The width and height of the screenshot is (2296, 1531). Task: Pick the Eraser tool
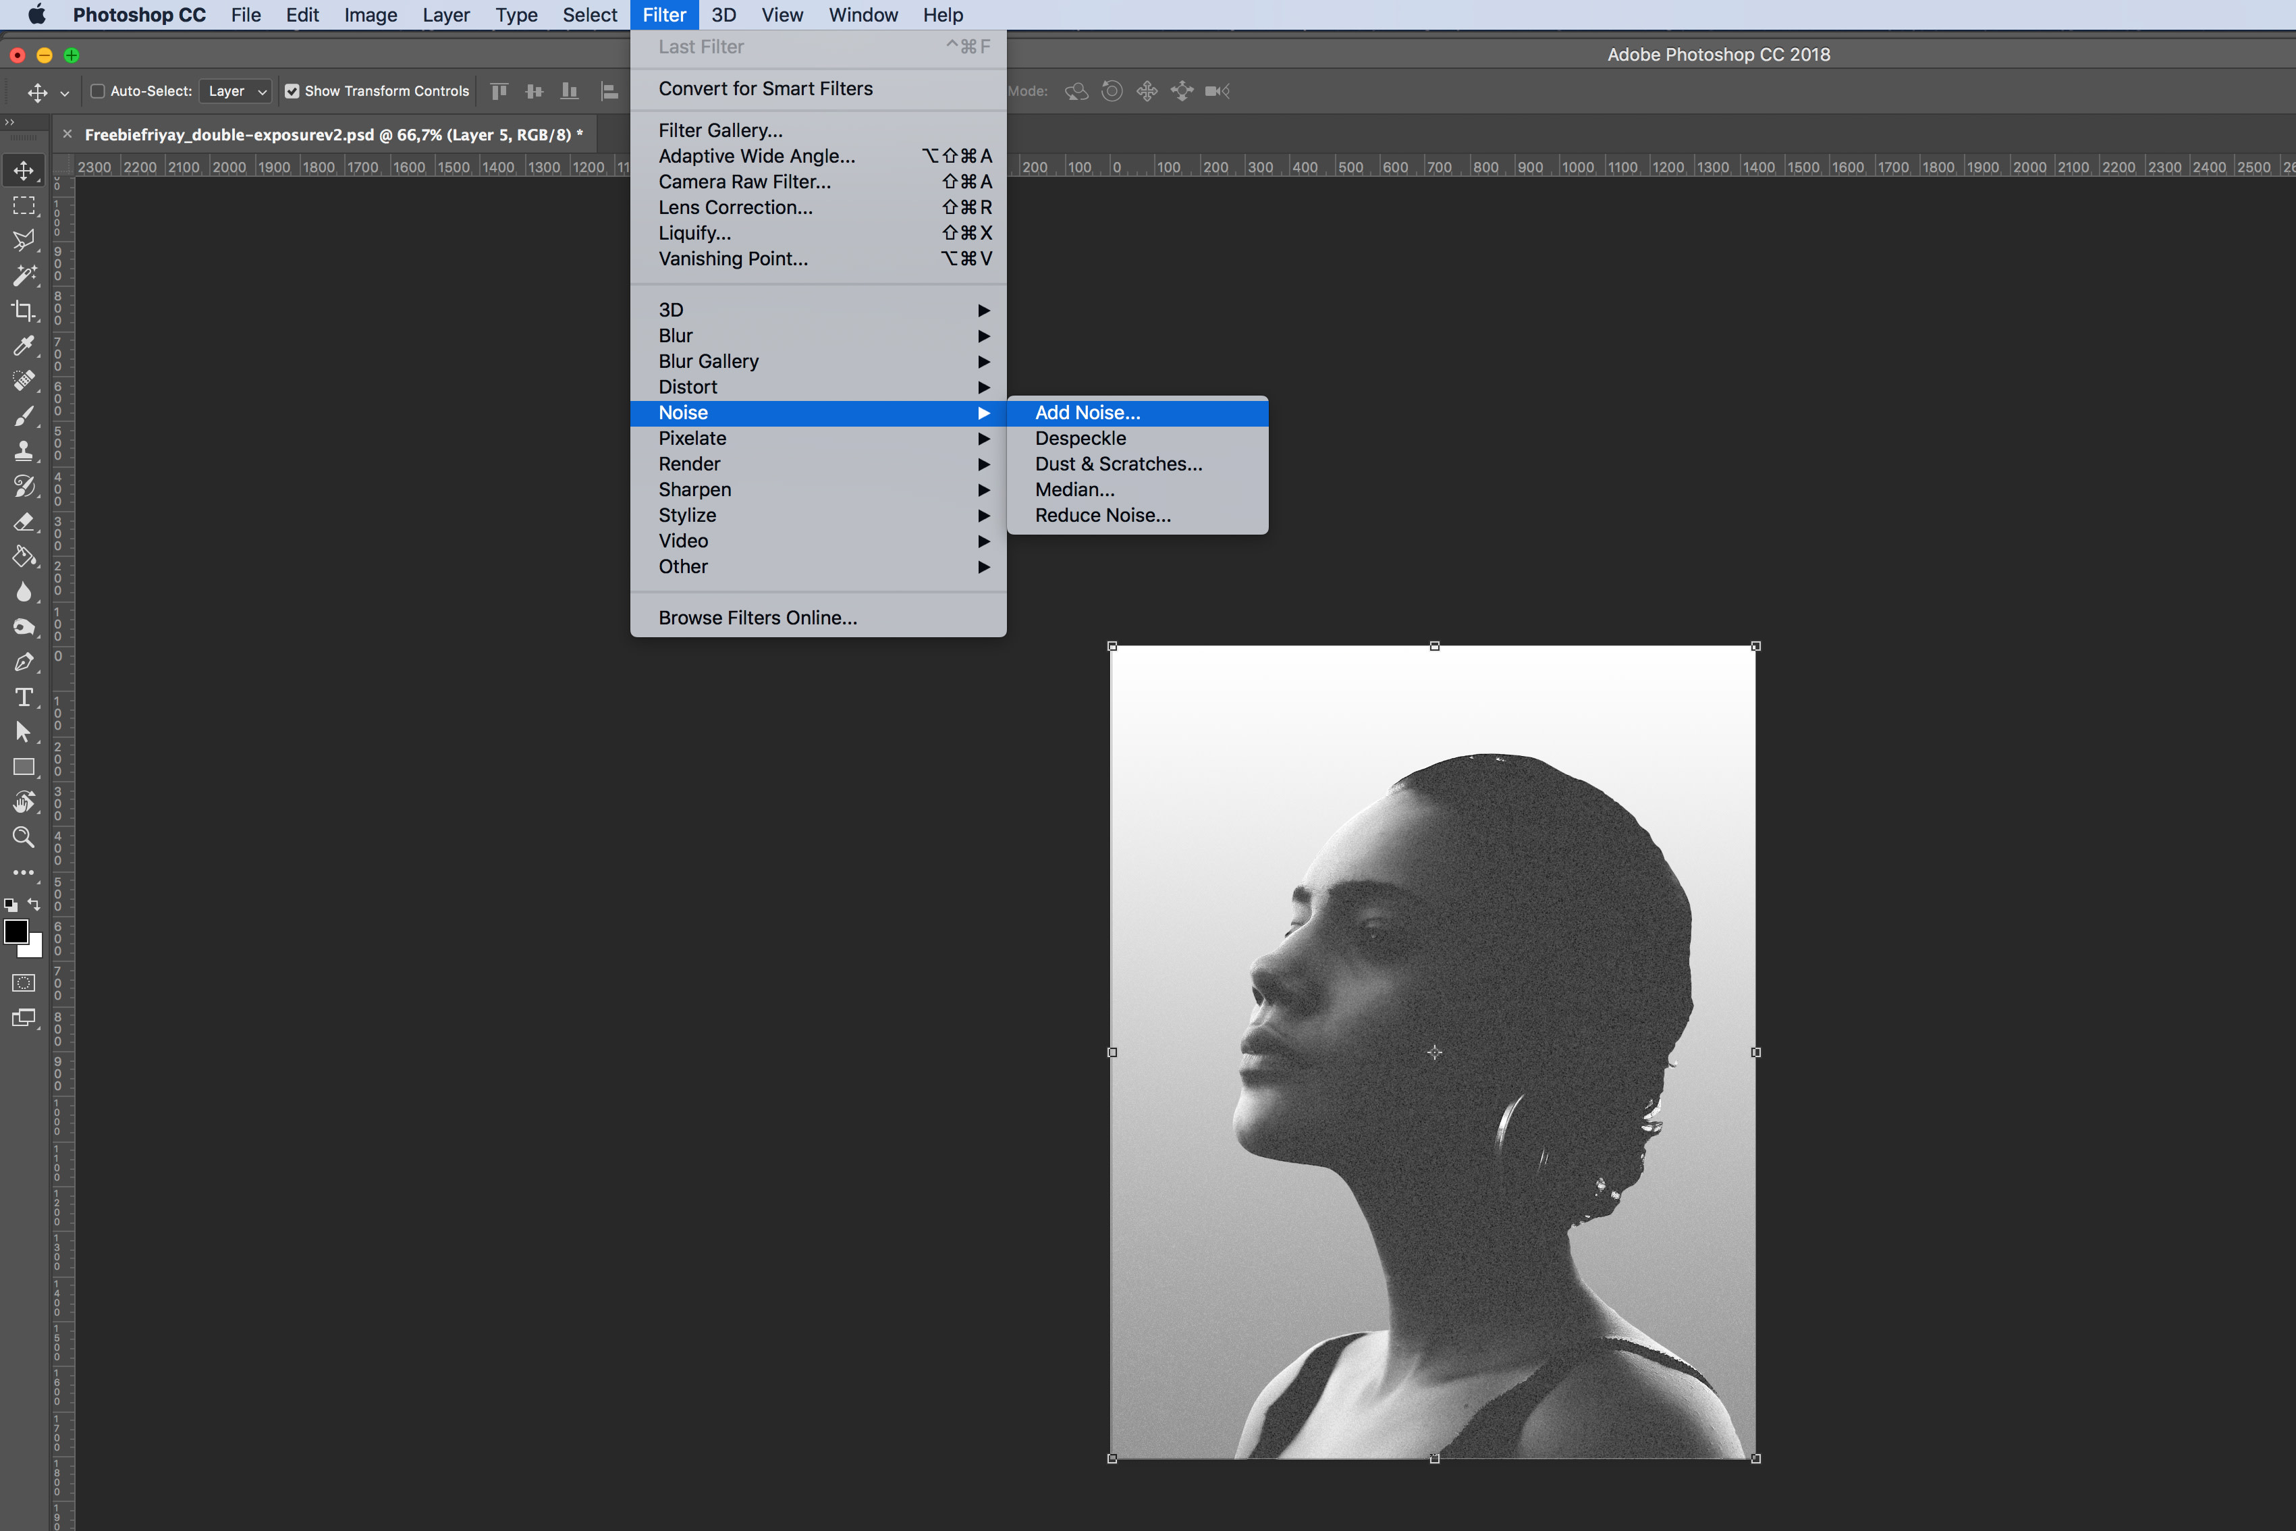pos(24,521)
